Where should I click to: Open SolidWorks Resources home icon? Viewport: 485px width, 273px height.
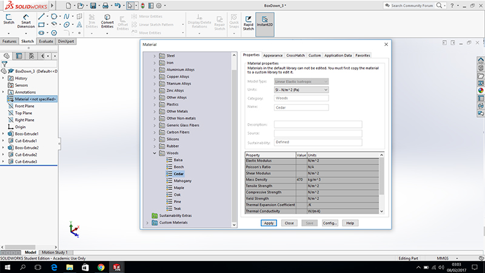tap(481, 60)
